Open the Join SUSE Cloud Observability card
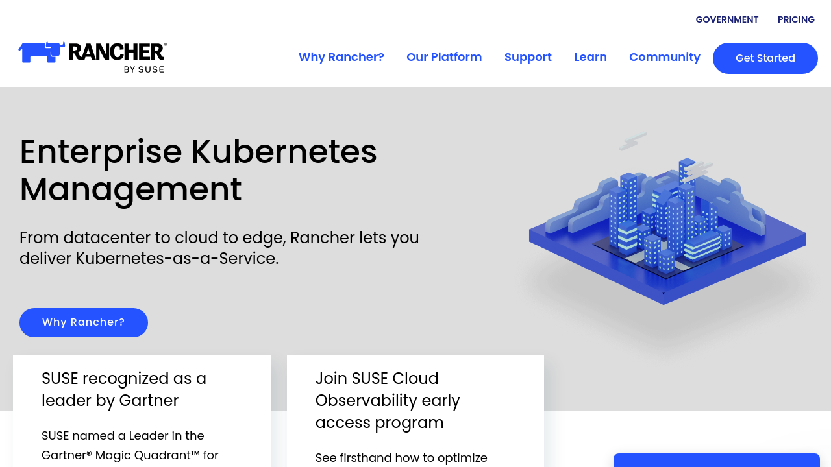This screenshot has width=831, height=467. (x=415, y=411)
